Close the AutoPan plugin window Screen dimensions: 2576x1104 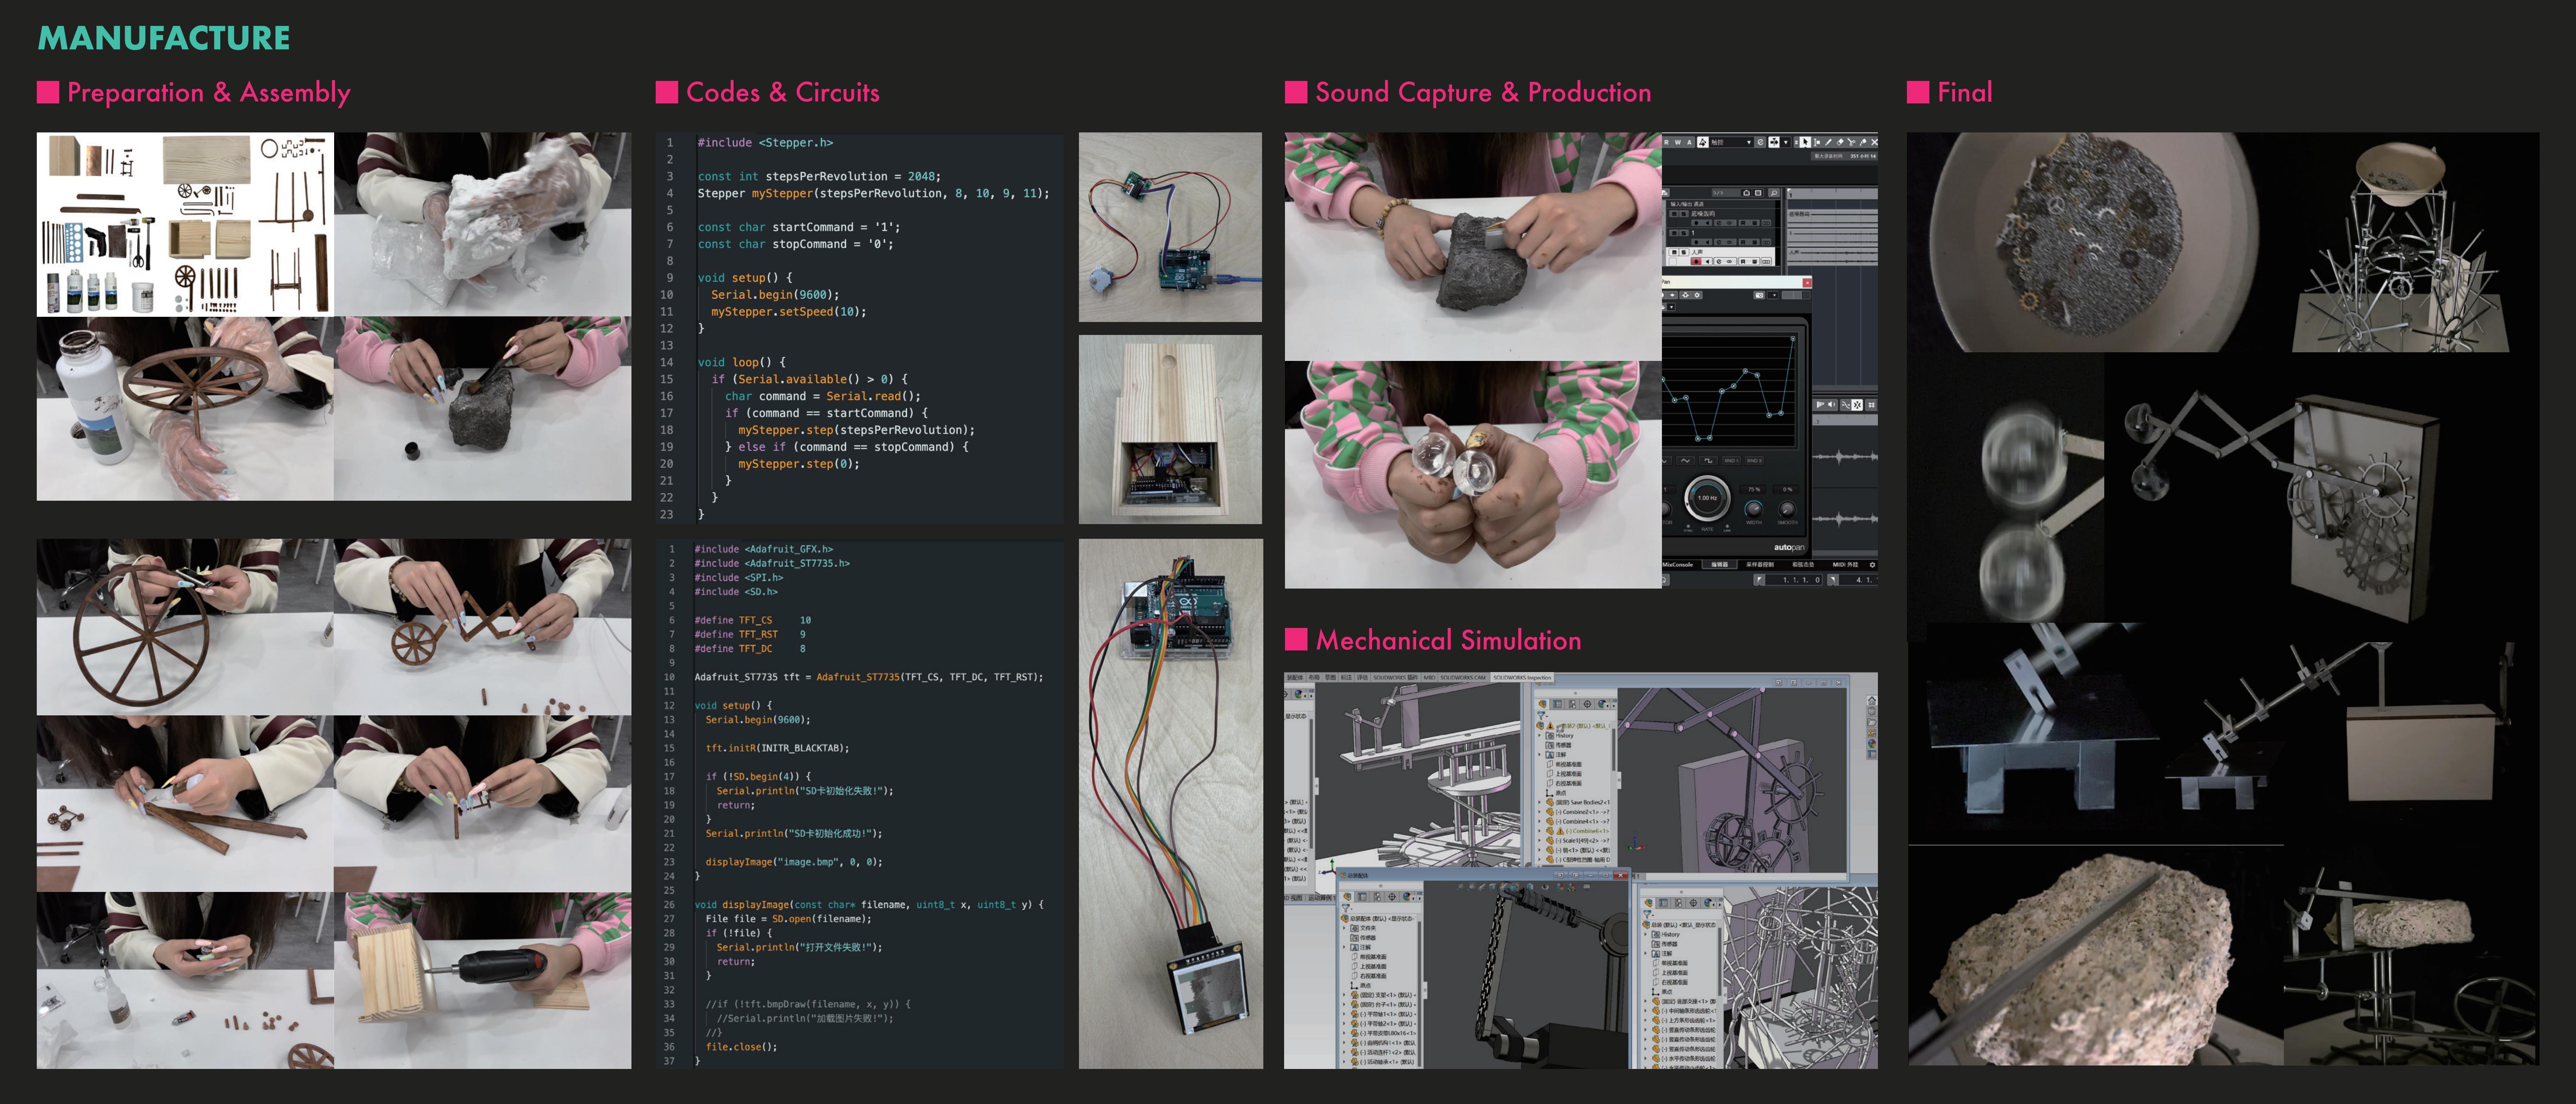(x=1807, y=283)
